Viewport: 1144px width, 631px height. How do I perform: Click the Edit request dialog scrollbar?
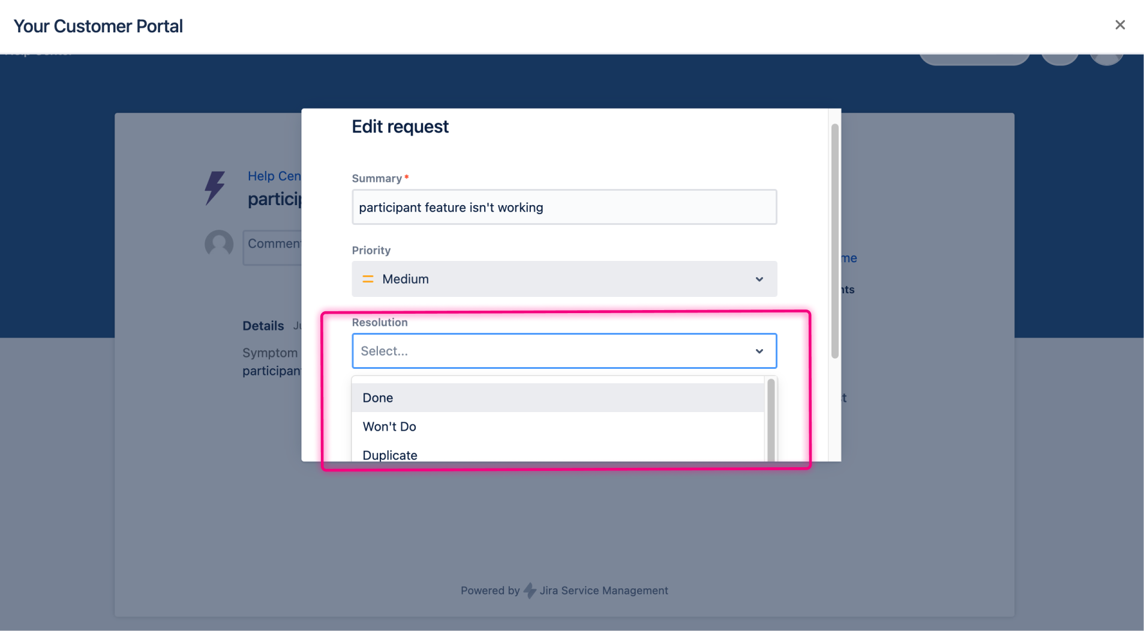coord(834,241)
